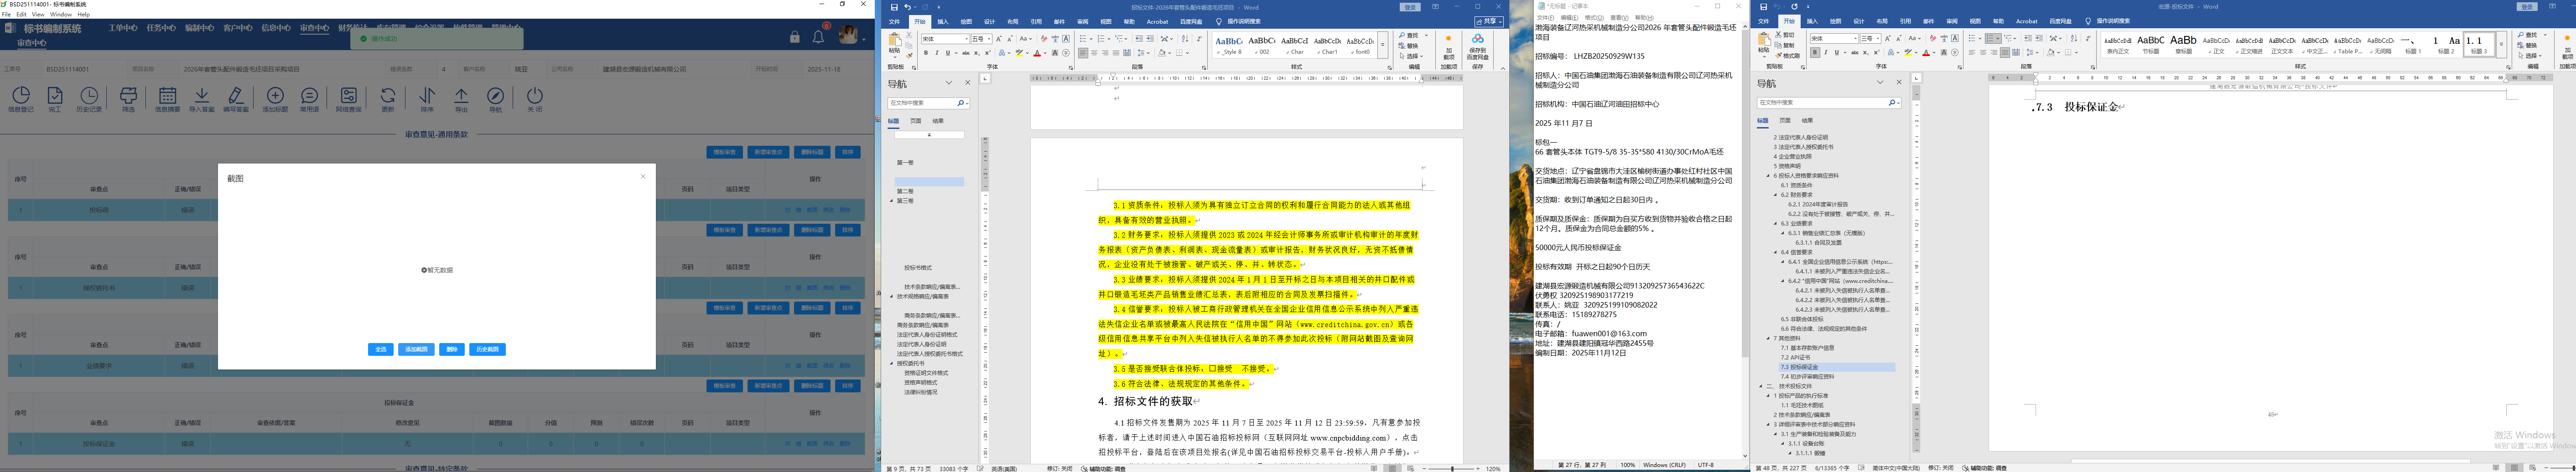Viewport: 2576px width, 472px height.
Task: Click the 导航 compass icon
Action: click(496, 98)
